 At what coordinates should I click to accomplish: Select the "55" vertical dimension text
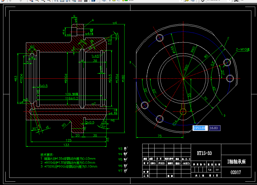click(x=189, y=95)
